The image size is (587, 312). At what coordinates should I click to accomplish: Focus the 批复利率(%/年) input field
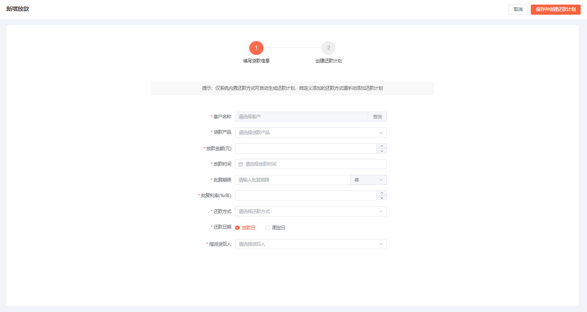(305, 195)
